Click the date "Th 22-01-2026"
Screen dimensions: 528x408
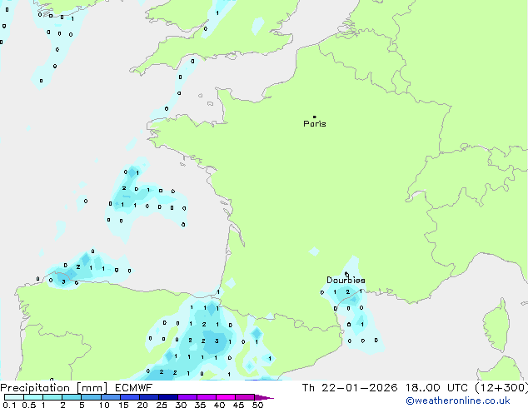click(350, 388)
